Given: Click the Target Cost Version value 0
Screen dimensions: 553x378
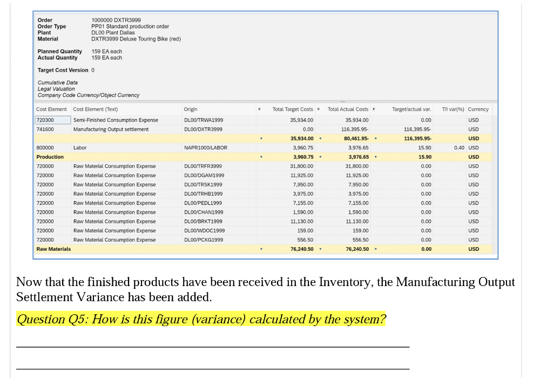Looking at the screenshot, I should [x=93, y=70].
